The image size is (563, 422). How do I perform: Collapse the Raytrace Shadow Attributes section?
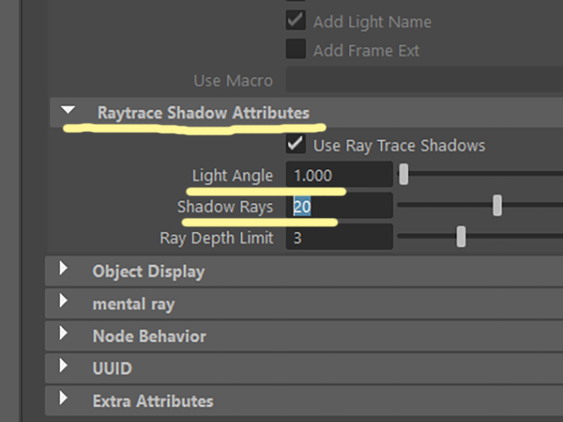click(68, 110)
